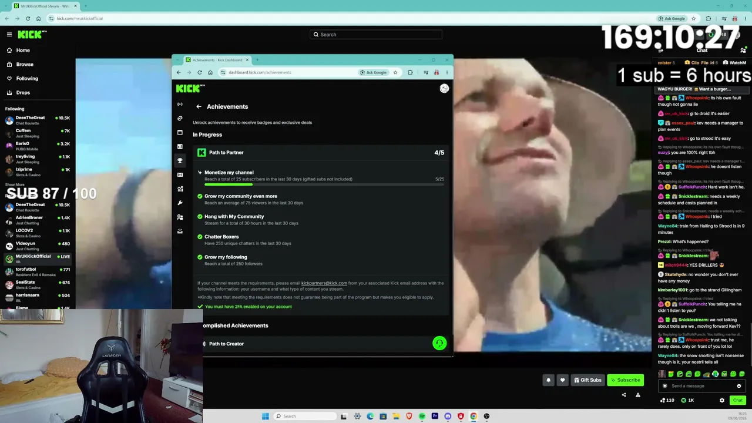
Task: Open the Windows Start menu
Action: (265, 417)
